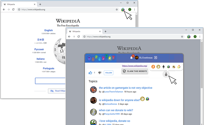This screenshot has height=125, width=204.
Task: Click CLAIM THIS WEBSITE button
Action: pyautogui.click(x=135, y=71)
